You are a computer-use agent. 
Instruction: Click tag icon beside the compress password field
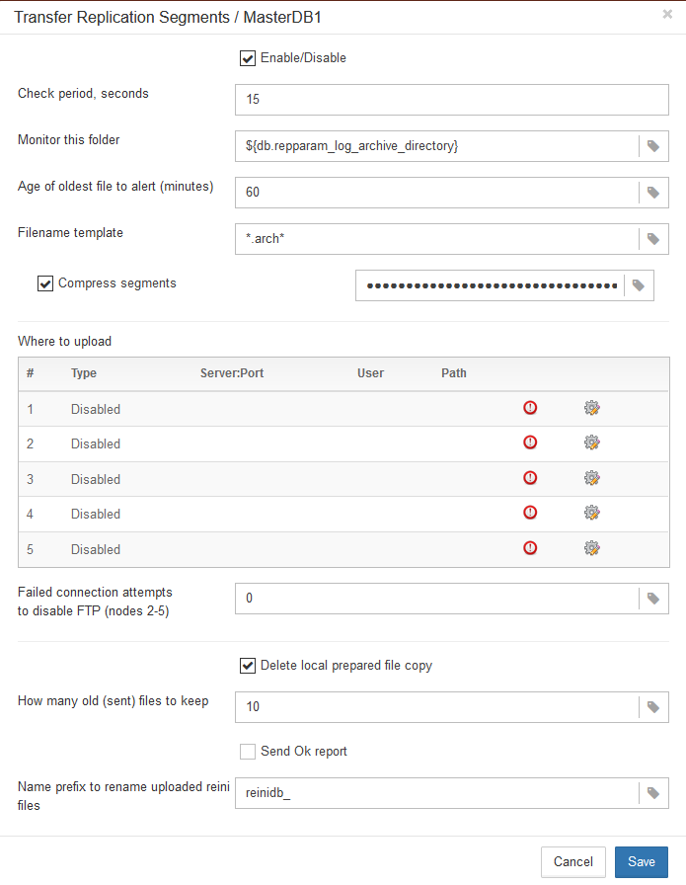[x=639, y=285]
